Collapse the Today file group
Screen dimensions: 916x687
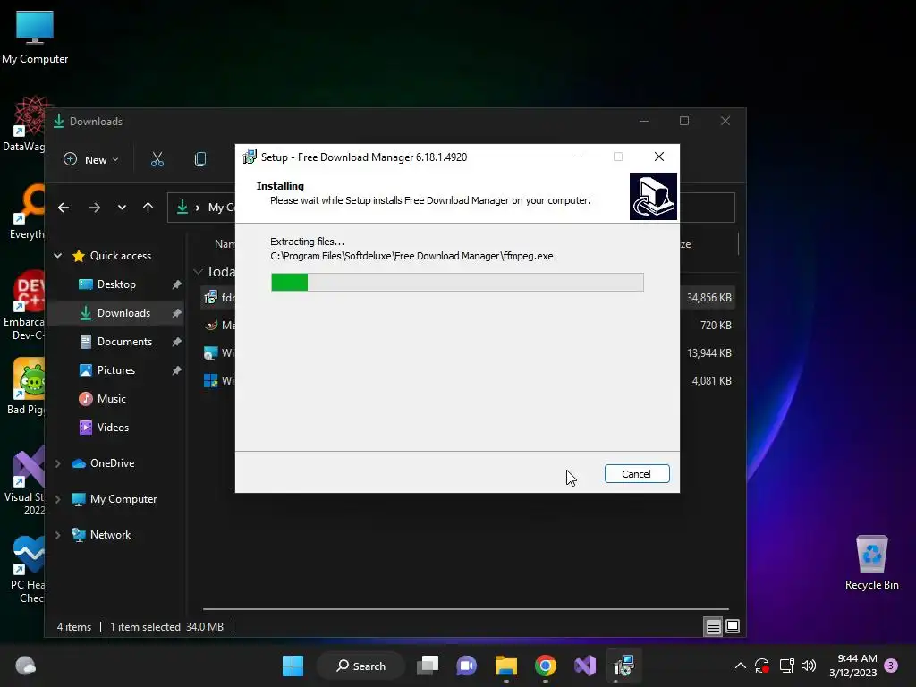[x=198, y=272]
